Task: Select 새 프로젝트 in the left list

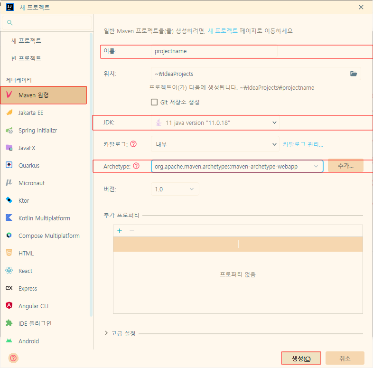Action: point(26,41)
